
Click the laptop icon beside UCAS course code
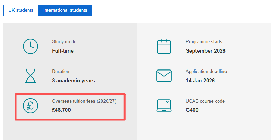tap(164, 106)
